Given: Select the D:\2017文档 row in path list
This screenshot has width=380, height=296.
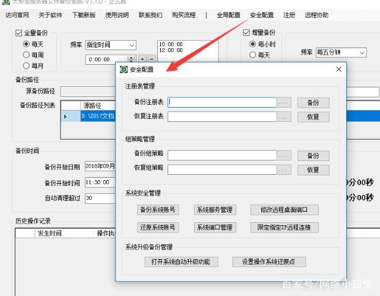Looking at the screenshot, I should pos(98,116).
